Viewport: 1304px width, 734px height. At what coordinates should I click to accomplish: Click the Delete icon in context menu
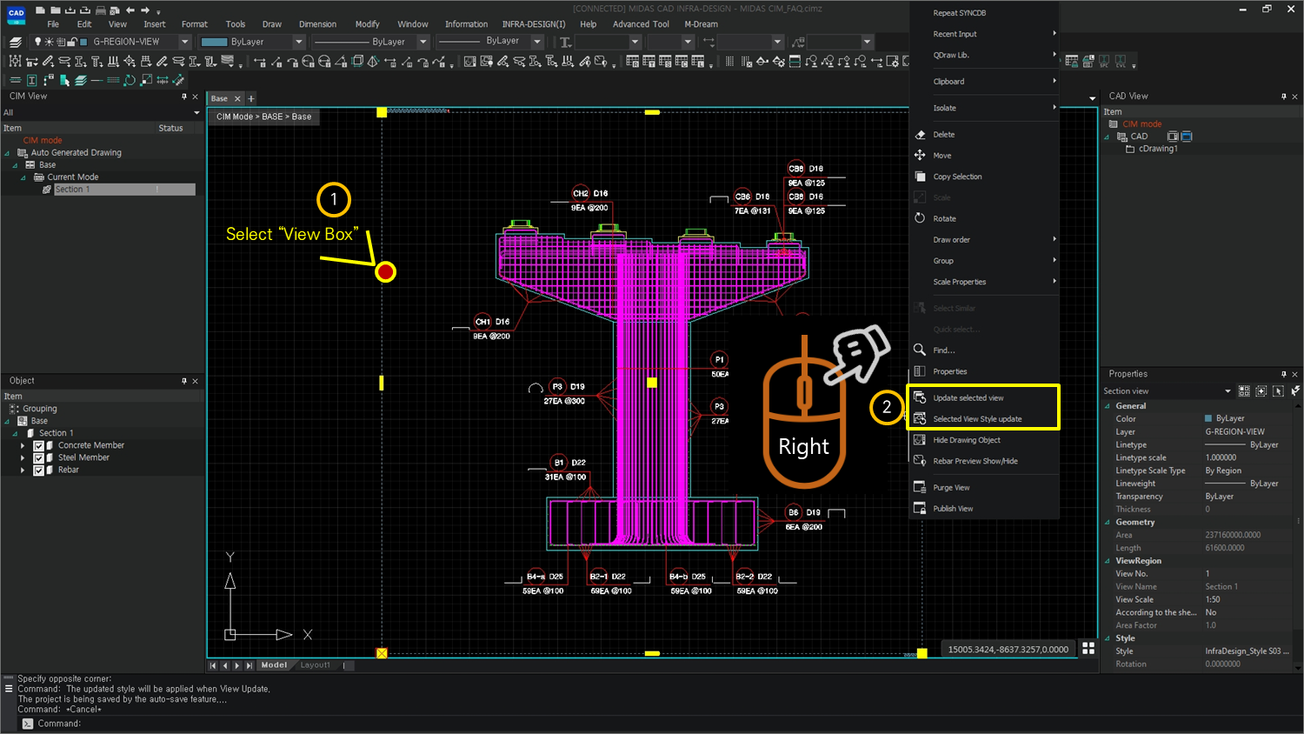point(920,134)
